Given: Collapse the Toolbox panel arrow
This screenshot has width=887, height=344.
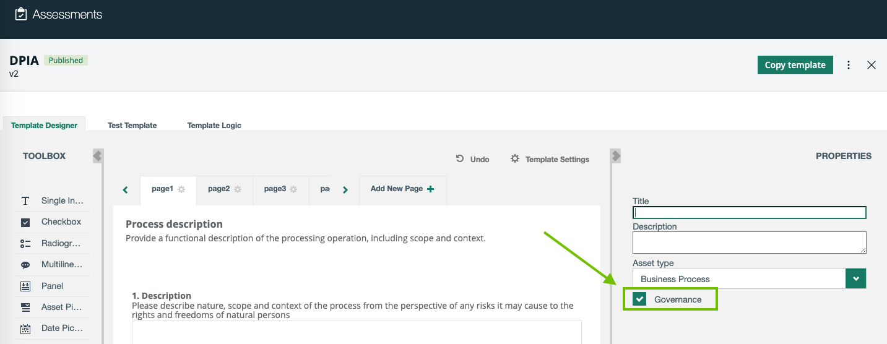Looking at the screenshot, I should click(x=98, y=156).
